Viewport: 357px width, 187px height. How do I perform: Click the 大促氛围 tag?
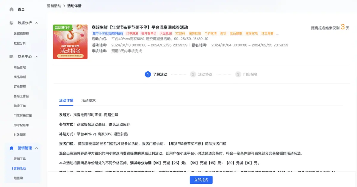[165, 34]
